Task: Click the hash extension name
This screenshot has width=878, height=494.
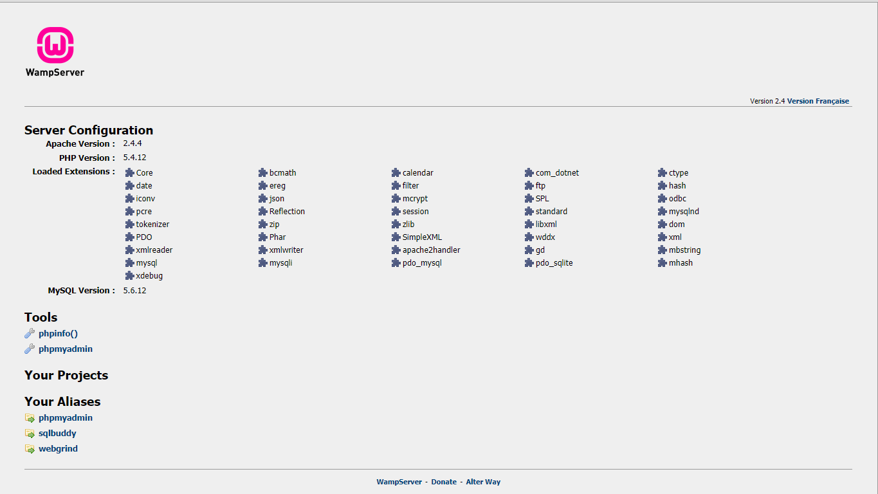Action: (x=677, y=186)
